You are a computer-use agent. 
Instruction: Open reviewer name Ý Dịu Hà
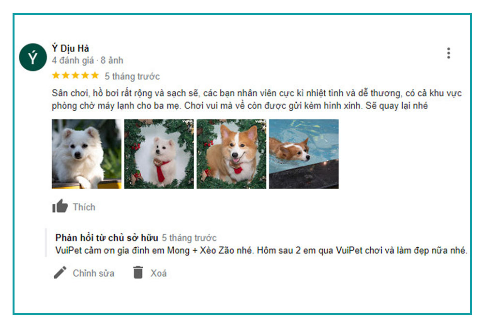click(70, 48)
